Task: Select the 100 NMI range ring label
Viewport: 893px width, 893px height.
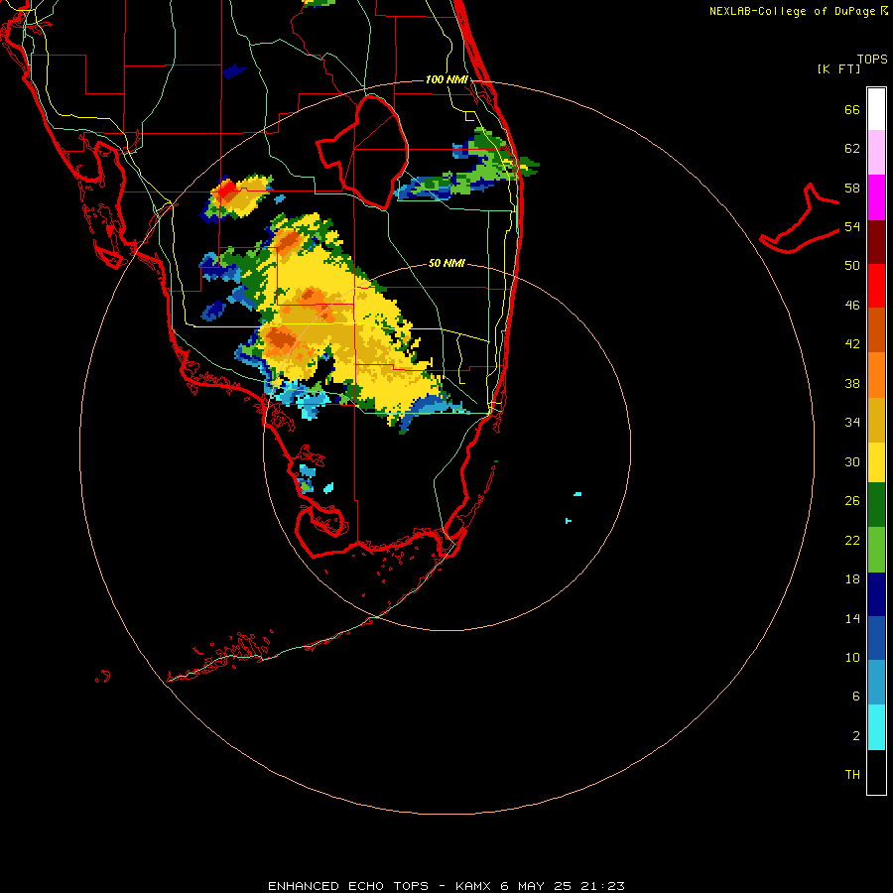Action: [x=446, y=79]
